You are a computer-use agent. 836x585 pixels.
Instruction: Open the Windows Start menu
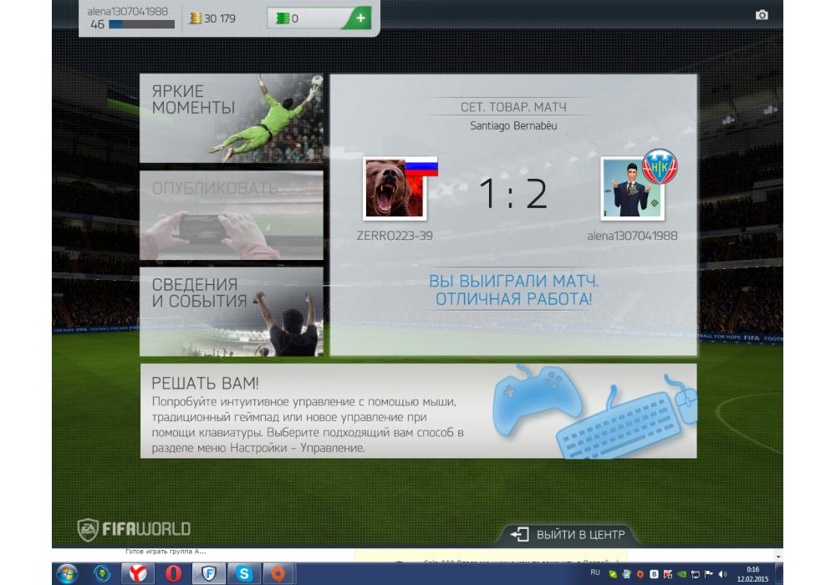pyautogui.click(x=67, y=574)
